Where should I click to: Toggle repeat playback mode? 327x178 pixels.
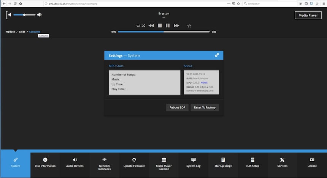coord(138,25)
